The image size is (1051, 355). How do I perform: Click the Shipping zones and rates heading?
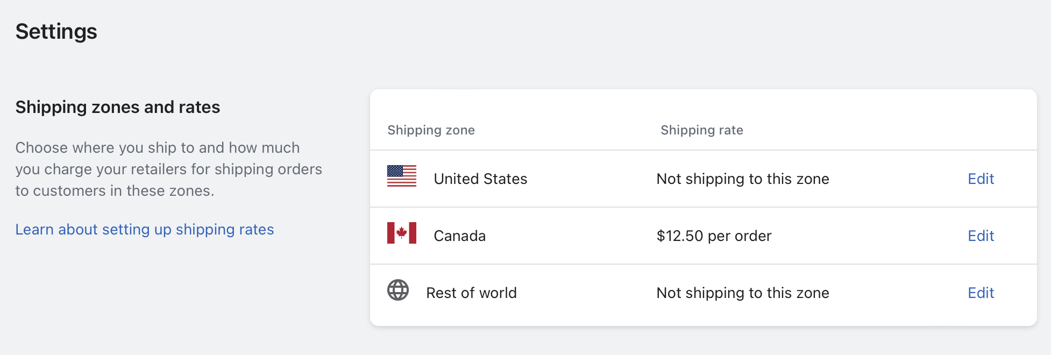point(118,107)
